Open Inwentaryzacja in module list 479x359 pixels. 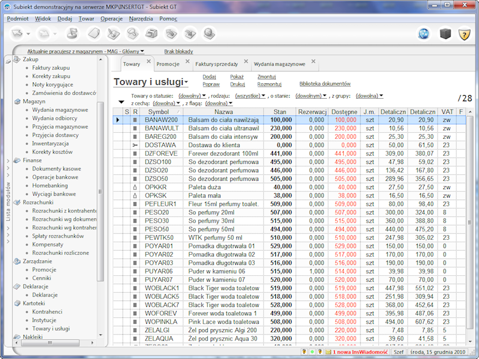(x=50, y=144)
